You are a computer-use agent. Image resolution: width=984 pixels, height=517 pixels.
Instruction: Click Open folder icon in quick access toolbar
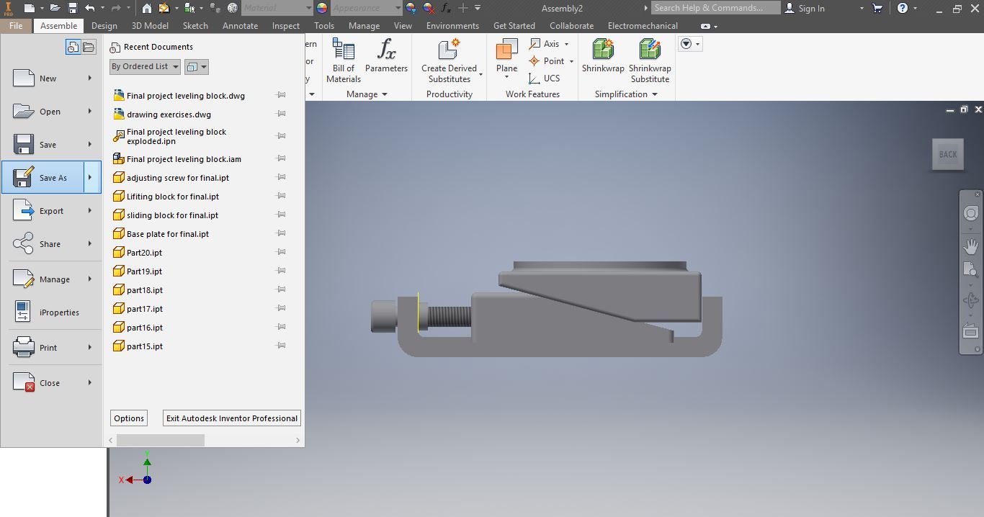(55, 8)
